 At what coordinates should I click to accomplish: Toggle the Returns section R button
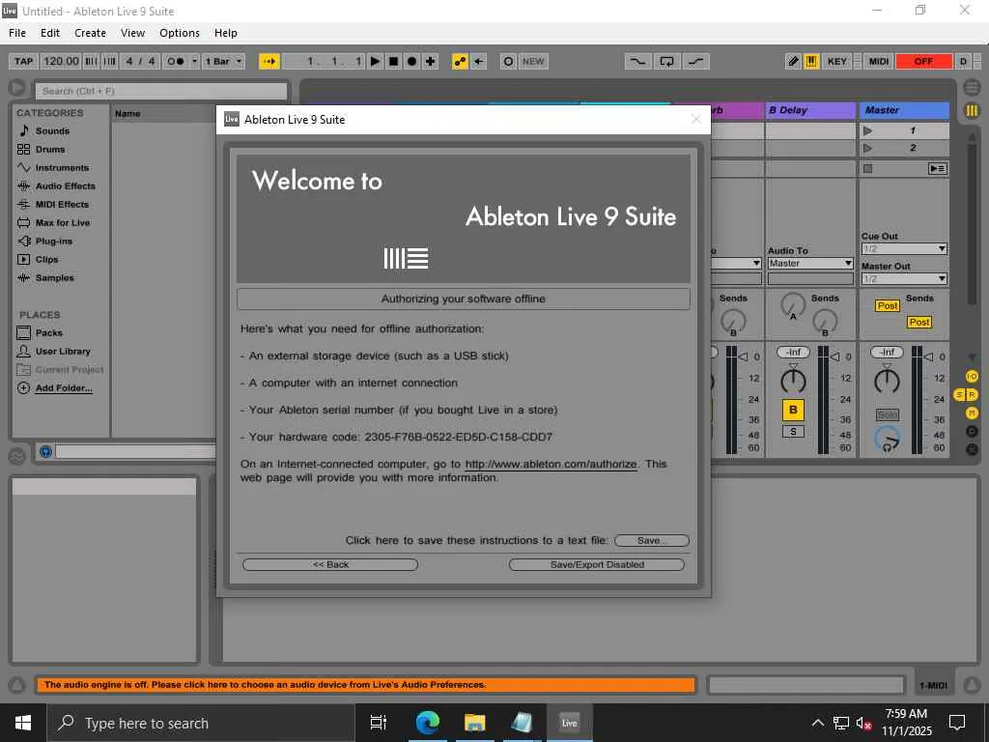pos(972,395)
